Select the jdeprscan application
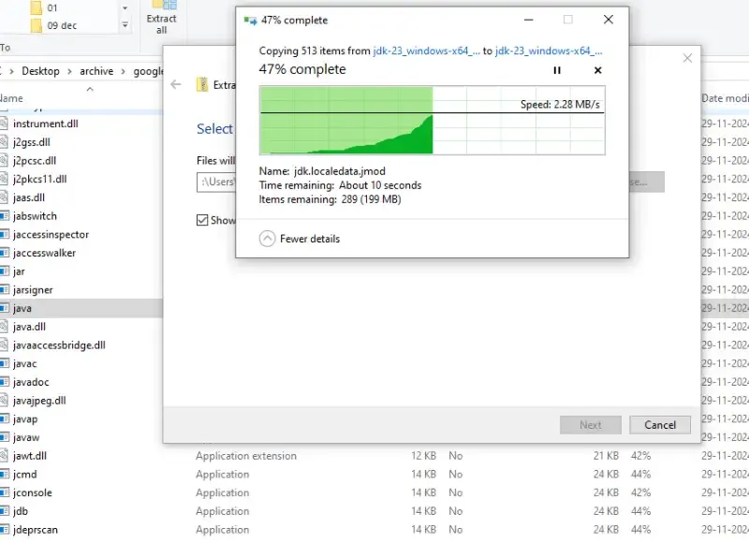 36,530
